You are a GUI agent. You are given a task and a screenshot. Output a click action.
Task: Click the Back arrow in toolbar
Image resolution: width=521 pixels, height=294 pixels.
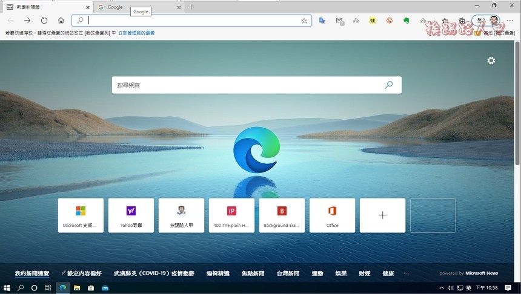pos(11,21)
